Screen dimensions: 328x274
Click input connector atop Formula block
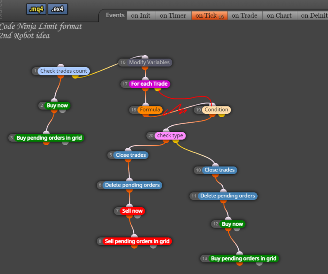click(145, 104)
